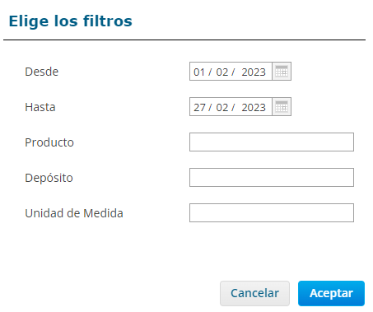The image size is (373, 312).
Task: Select month 02 in Desde date
Action: [x=221, y=72]
